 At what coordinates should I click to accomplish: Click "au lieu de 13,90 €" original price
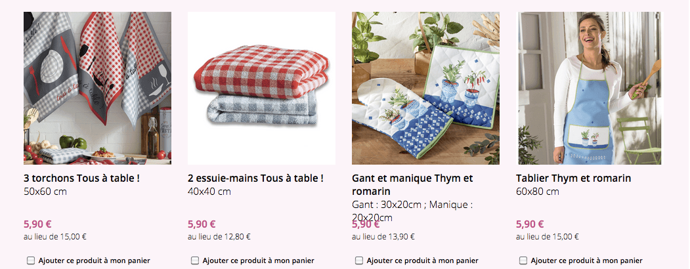[x=383, y=237]
